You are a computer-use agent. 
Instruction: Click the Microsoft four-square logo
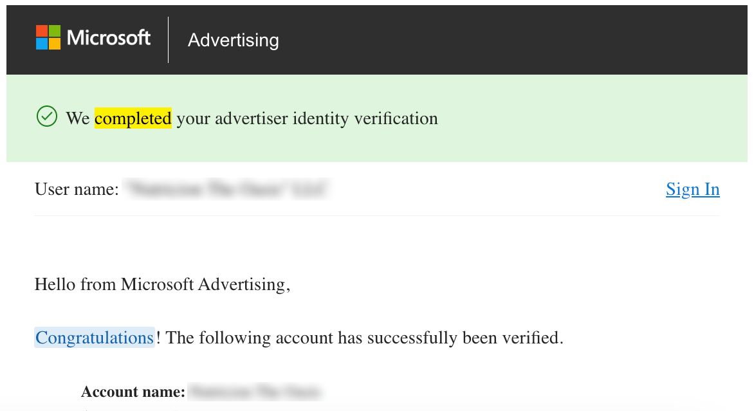(48, 38)
